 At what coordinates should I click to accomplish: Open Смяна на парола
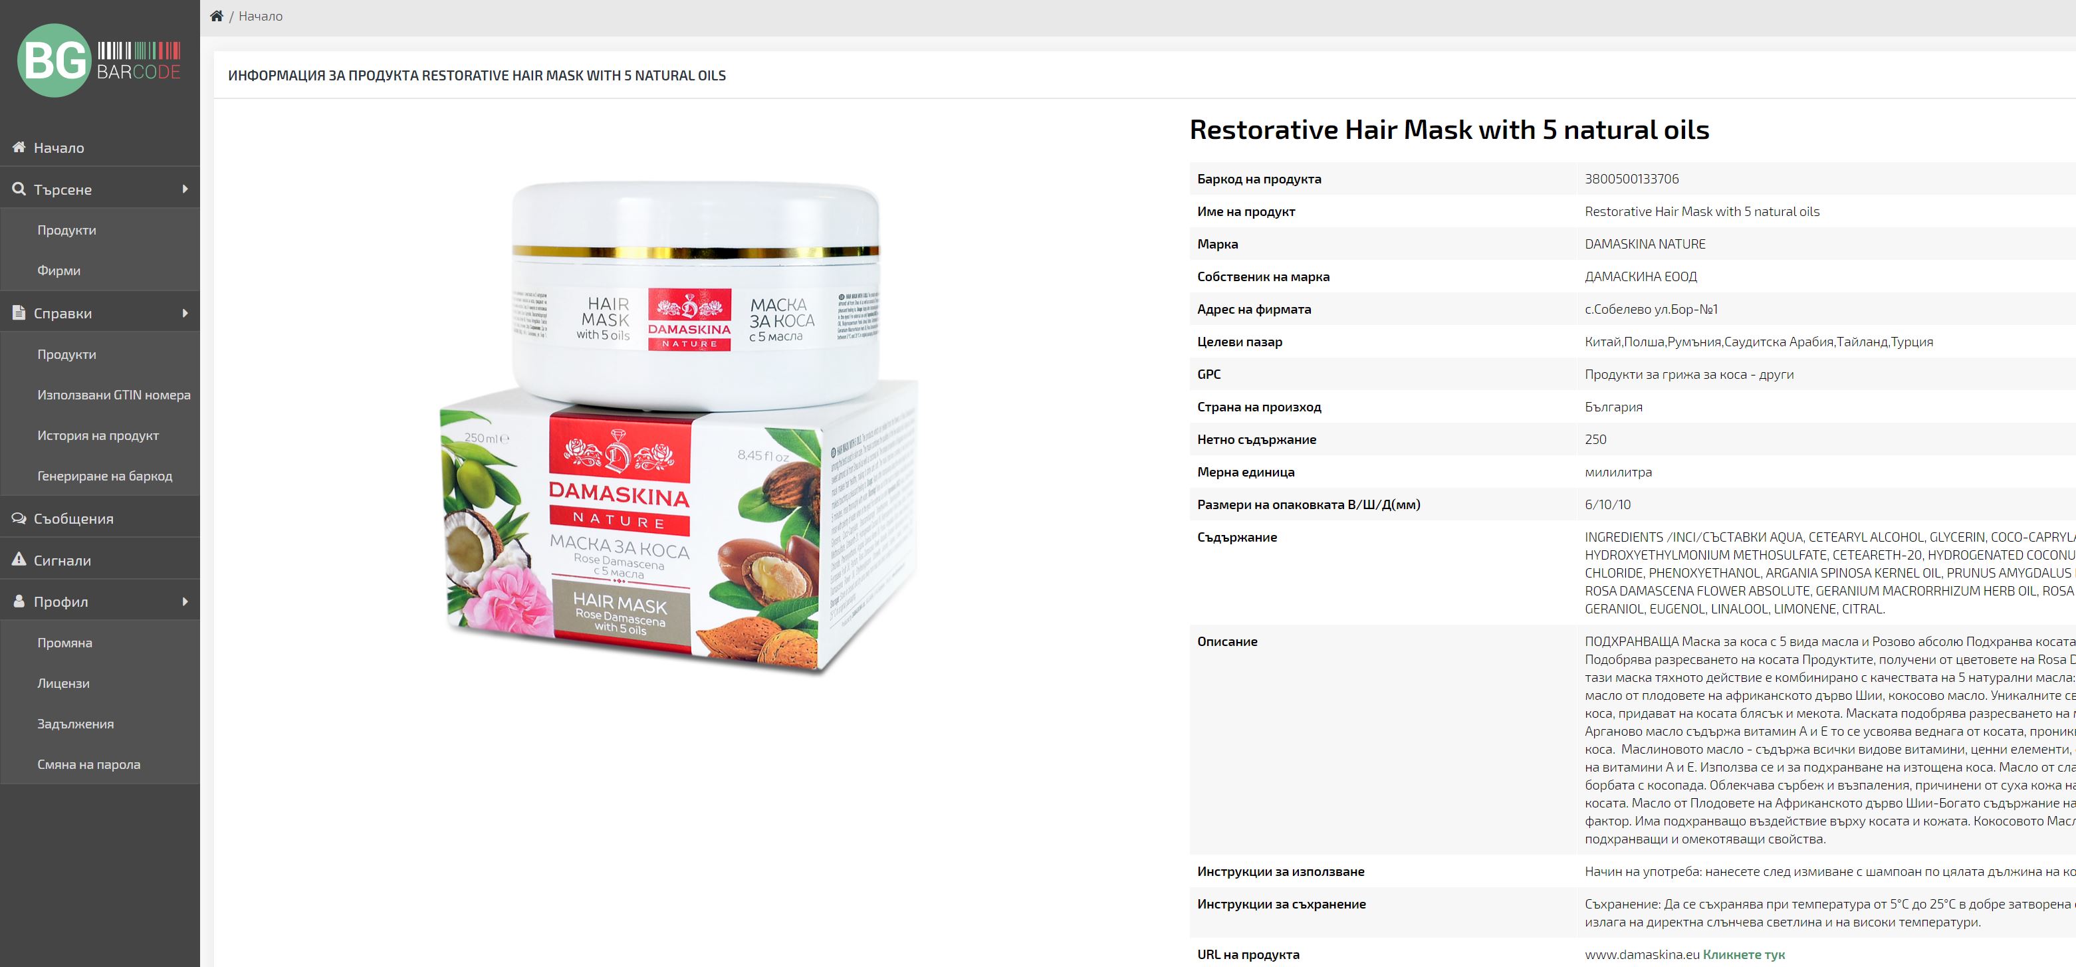pyautogui.click(x=88, y=764)
